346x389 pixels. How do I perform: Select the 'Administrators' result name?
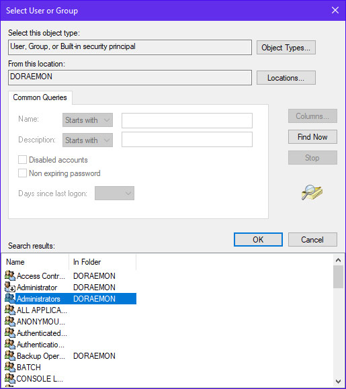[38, 299]
